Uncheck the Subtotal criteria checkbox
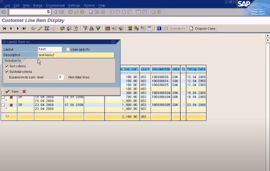 point(7,72)
